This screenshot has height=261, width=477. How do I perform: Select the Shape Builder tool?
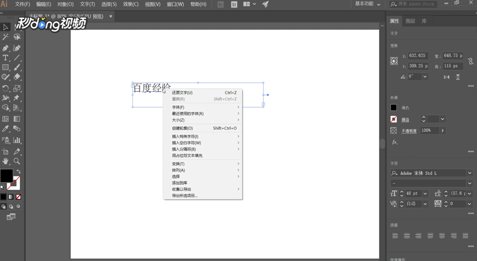(x=5, y=108)
